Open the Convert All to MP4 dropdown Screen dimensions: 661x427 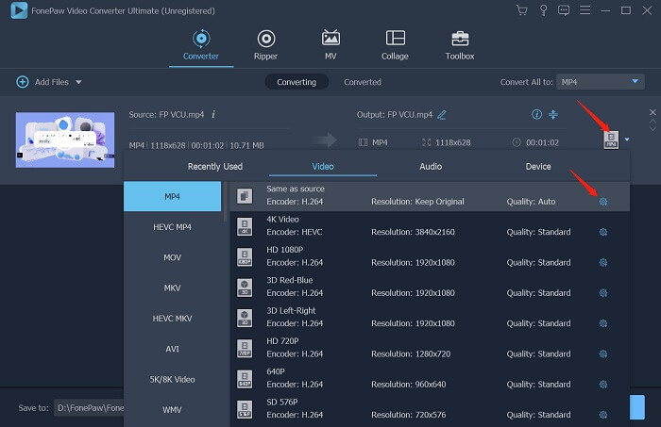click(601, 82)
